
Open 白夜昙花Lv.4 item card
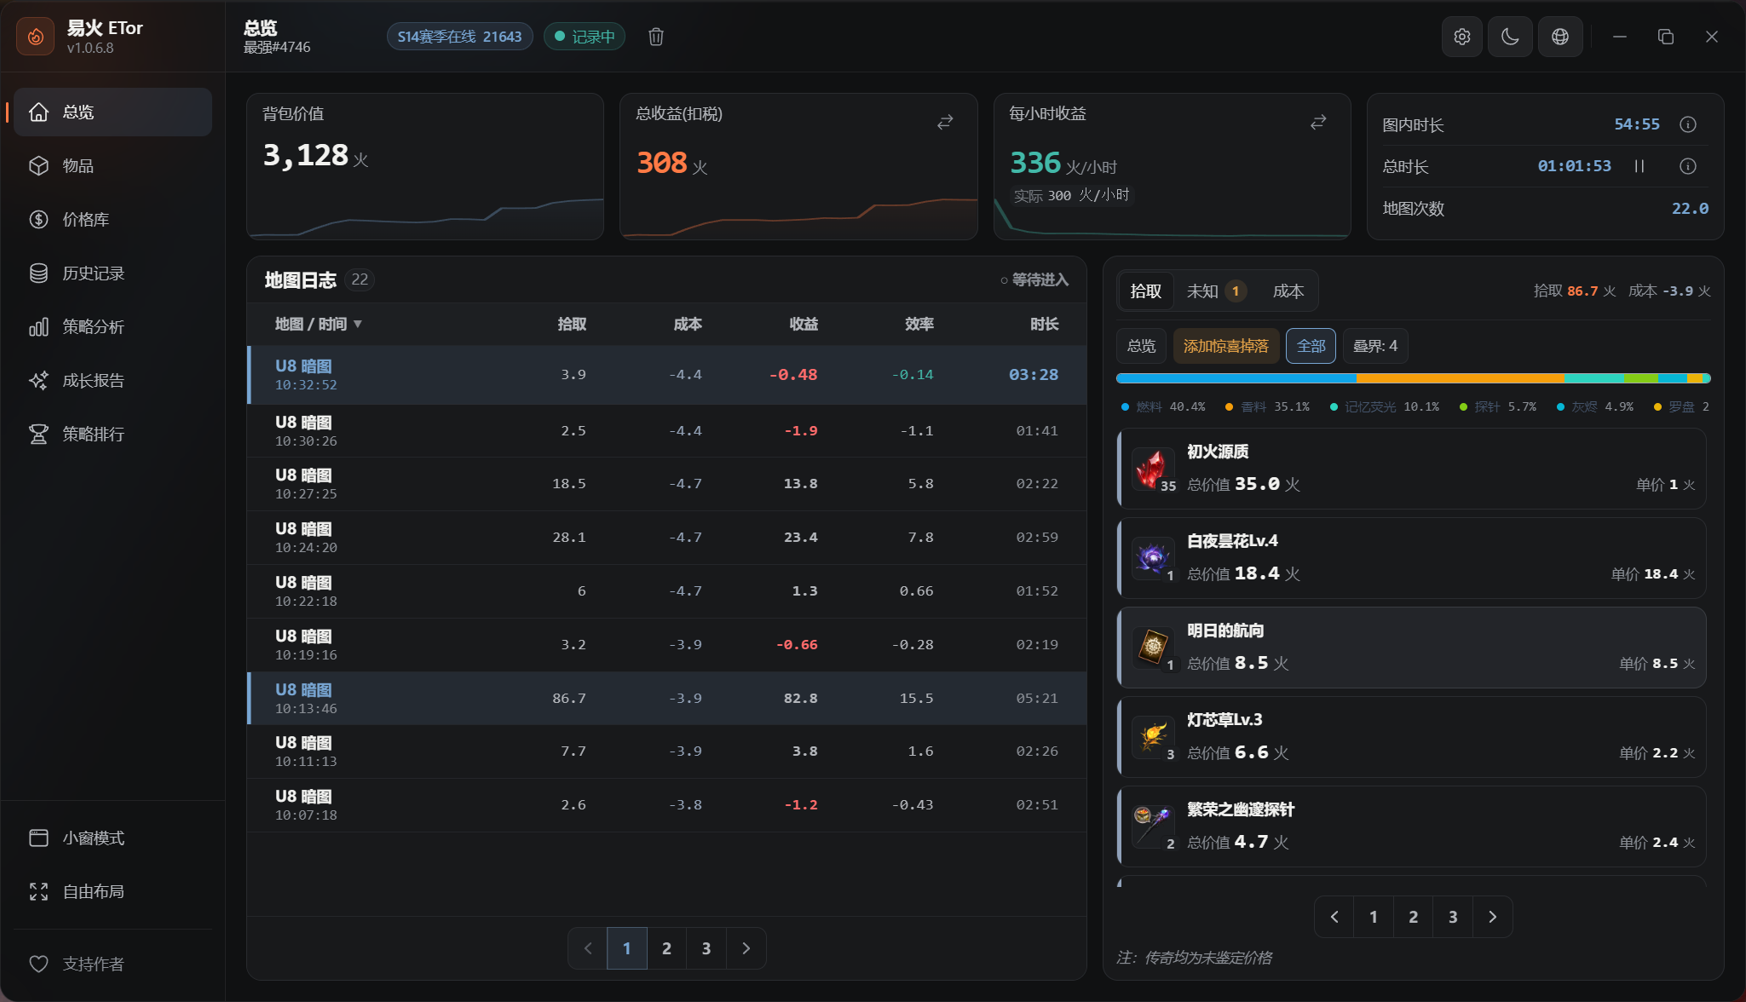(x=1411, y=558)
